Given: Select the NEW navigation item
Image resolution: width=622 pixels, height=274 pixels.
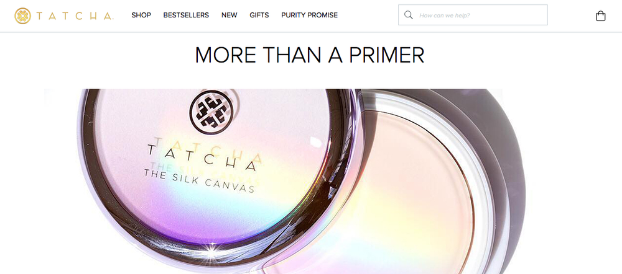Looking at the screenshot, I should [x=230, y=15].
